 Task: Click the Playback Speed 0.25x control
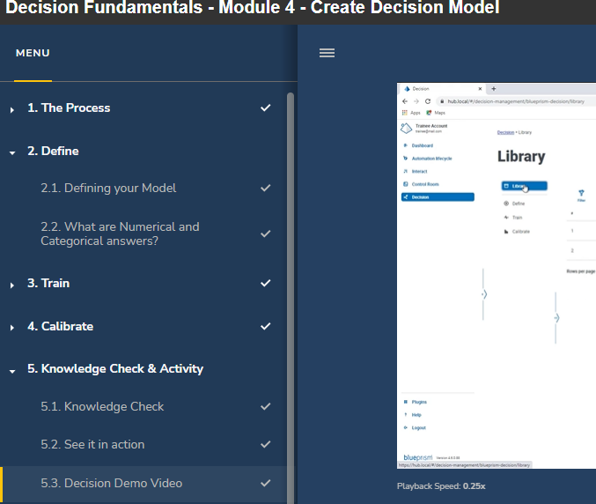441,485
